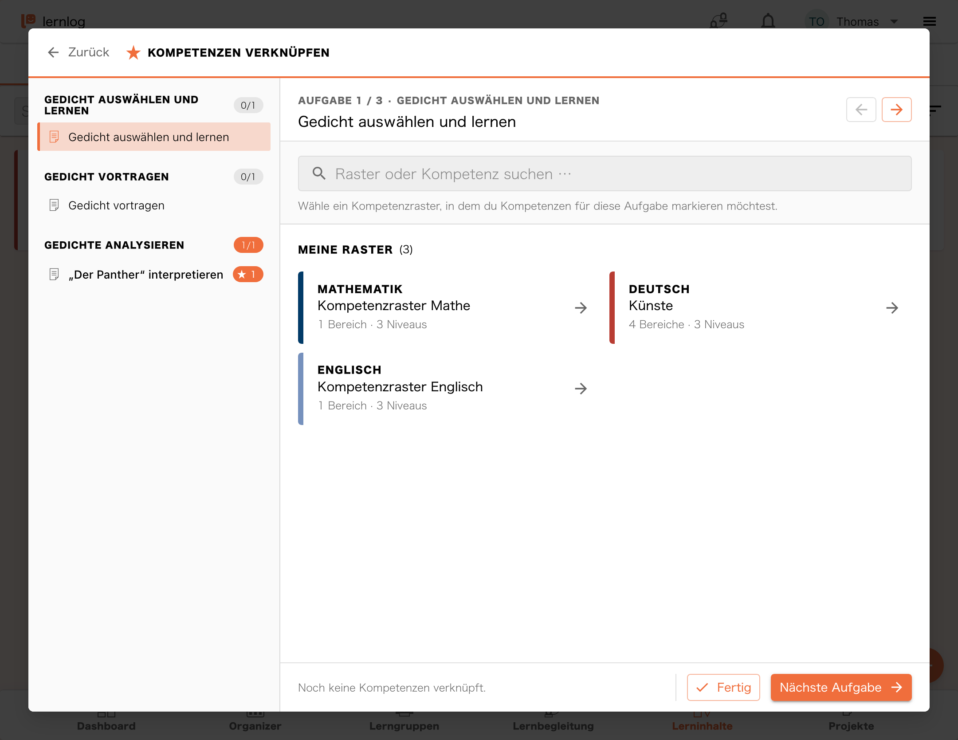Click the Fertig button

[723, 687]
